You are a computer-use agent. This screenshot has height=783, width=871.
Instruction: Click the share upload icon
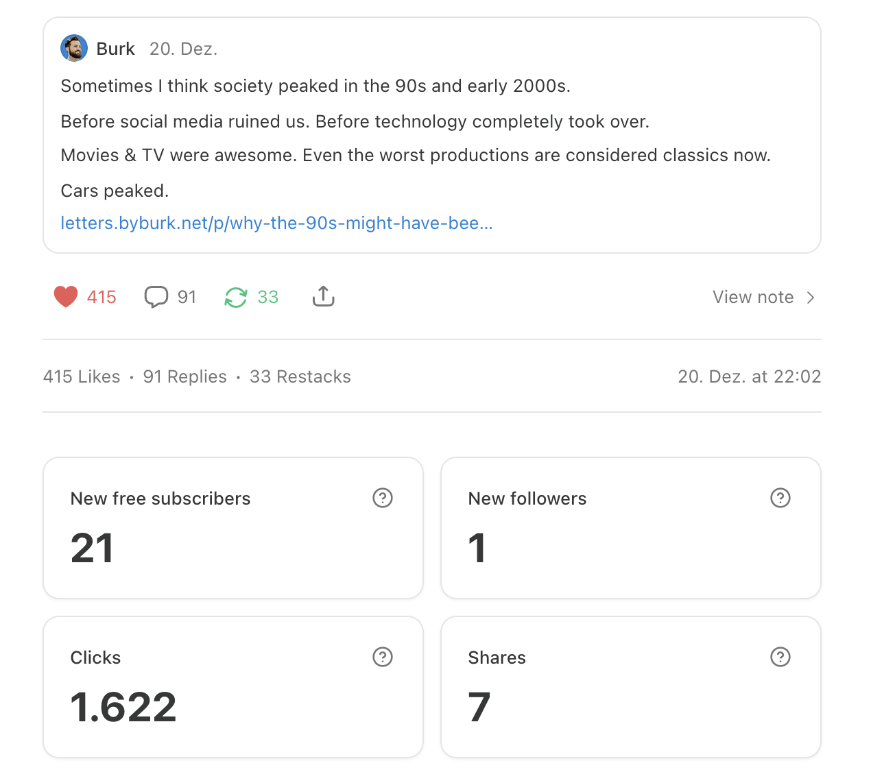click(324, 296)
